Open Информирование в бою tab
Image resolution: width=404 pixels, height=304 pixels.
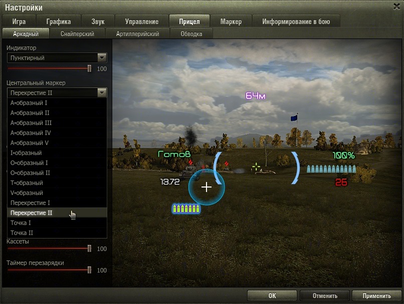tap(296, 21)
